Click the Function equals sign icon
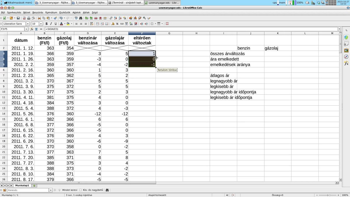Screen dimensions: 350x197 tap(41, 29)
